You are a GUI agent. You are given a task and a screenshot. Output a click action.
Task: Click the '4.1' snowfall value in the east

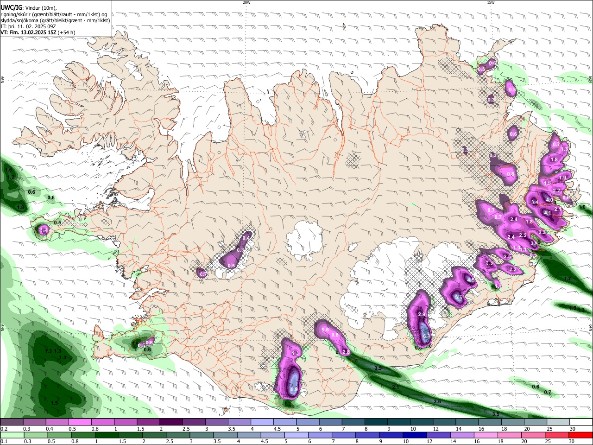coord(547,213)
